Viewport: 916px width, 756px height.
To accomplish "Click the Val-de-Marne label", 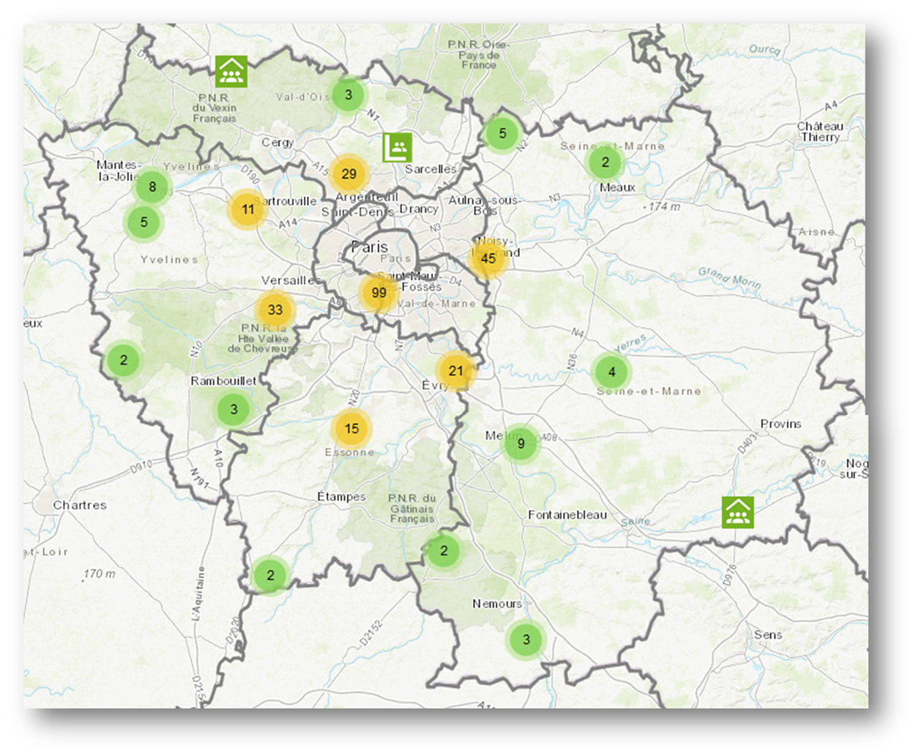I will tap(437, 303).
